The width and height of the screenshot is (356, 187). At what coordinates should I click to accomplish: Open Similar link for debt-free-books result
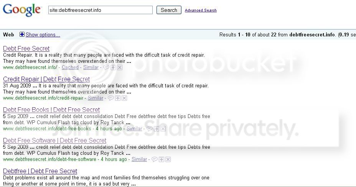click(x=134, y=128)
